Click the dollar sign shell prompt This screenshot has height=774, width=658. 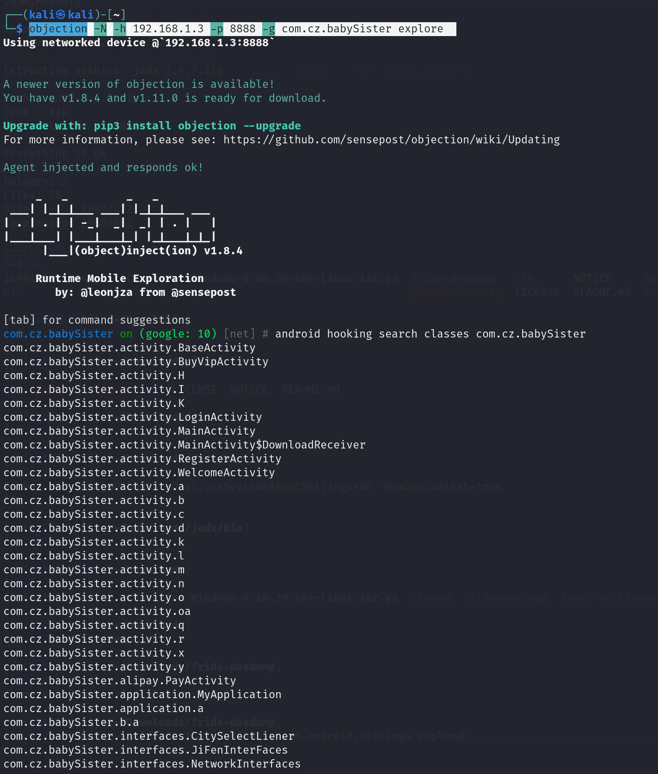(19, 29)
